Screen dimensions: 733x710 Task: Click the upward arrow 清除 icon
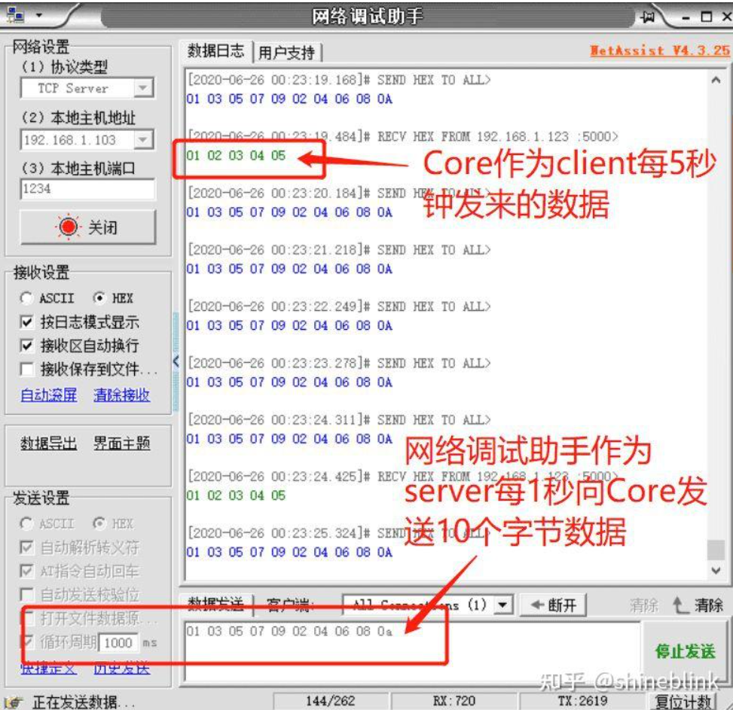coord(680,605)
